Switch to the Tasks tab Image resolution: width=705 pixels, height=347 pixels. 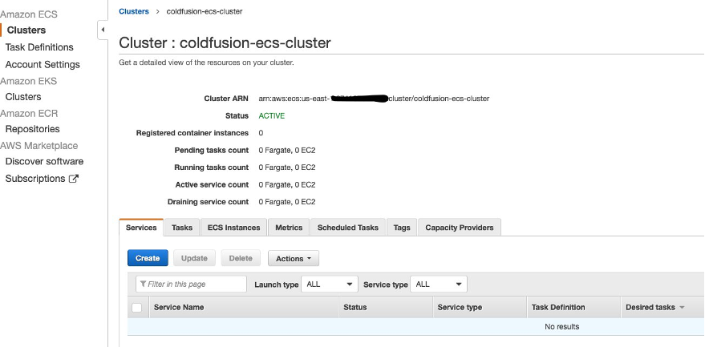[x=182, y=228]
